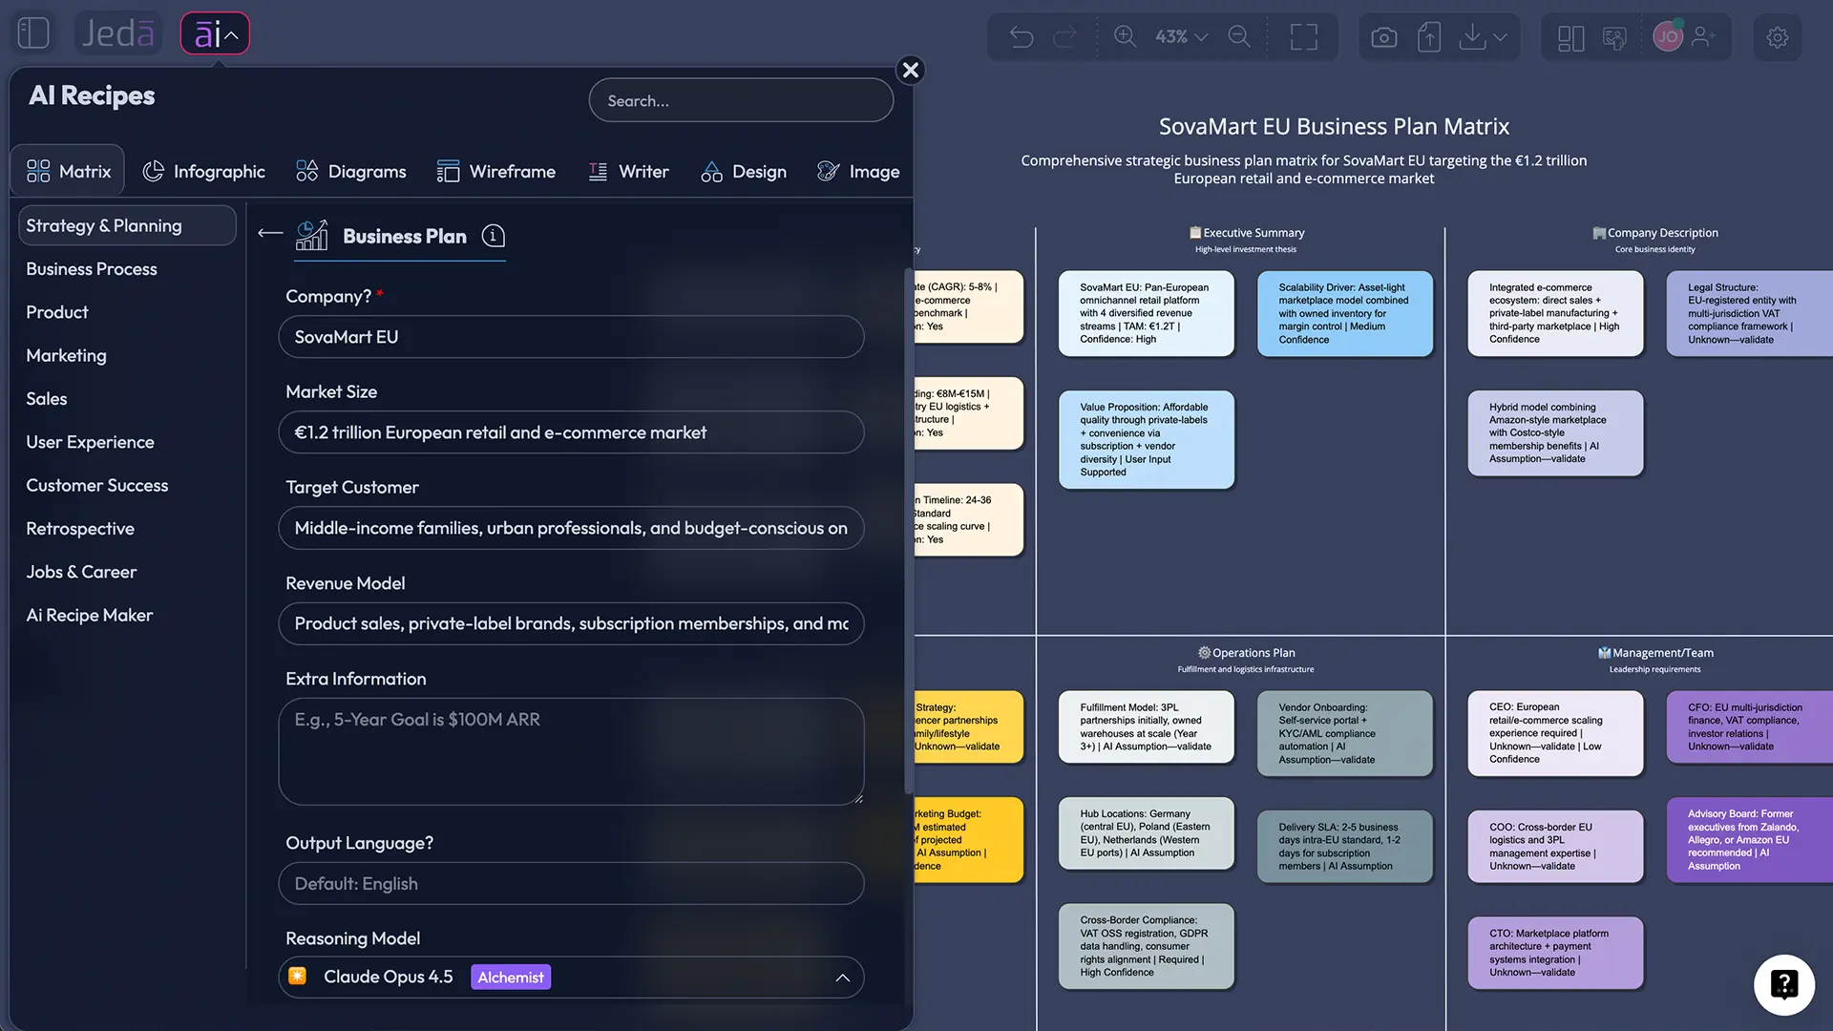Select the Scalability Driver card

(1345, 313)
